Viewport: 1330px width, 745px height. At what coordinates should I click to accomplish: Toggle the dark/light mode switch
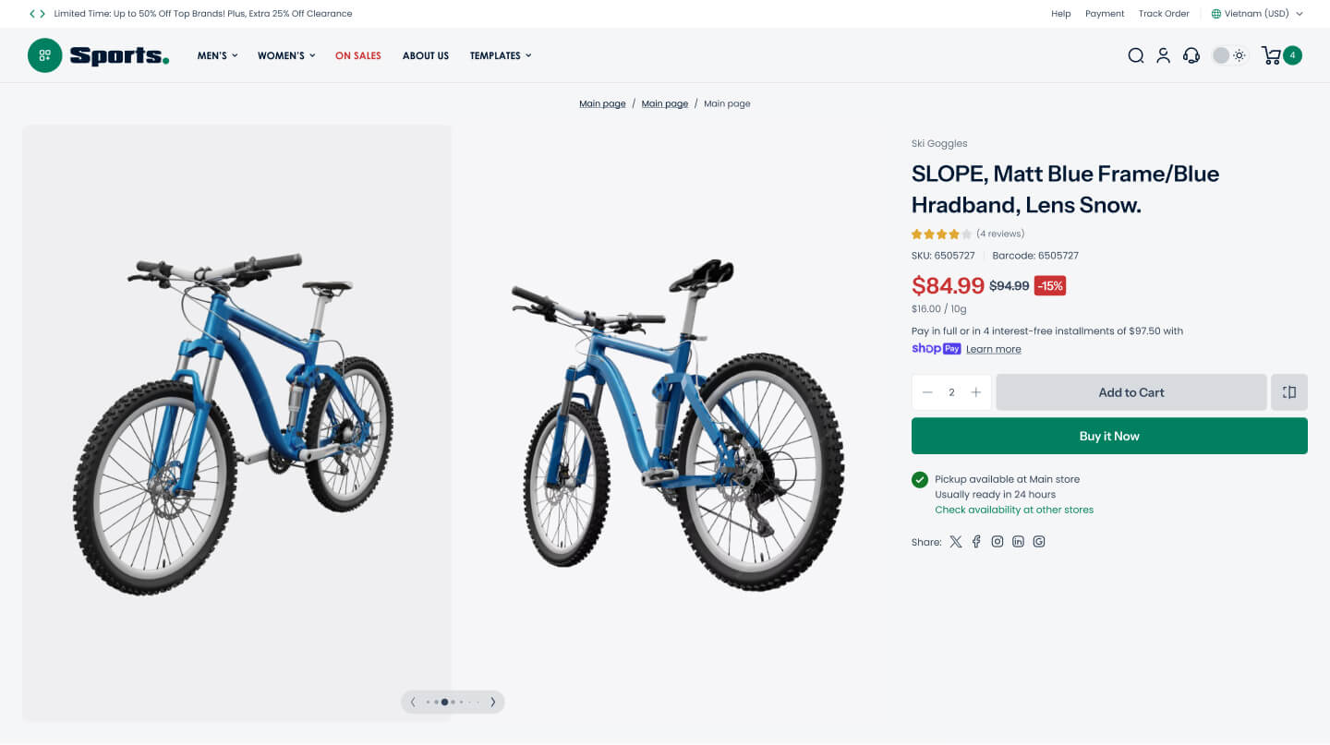click(1229, 55)
